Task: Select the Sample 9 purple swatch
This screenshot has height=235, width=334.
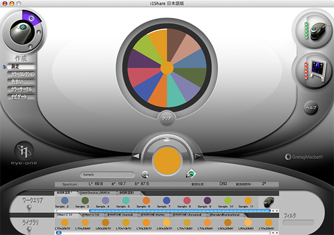Action: click(207, 201)
